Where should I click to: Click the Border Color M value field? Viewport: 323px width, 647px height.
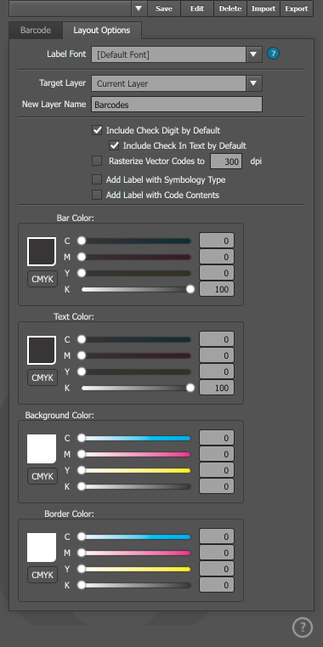217,553
